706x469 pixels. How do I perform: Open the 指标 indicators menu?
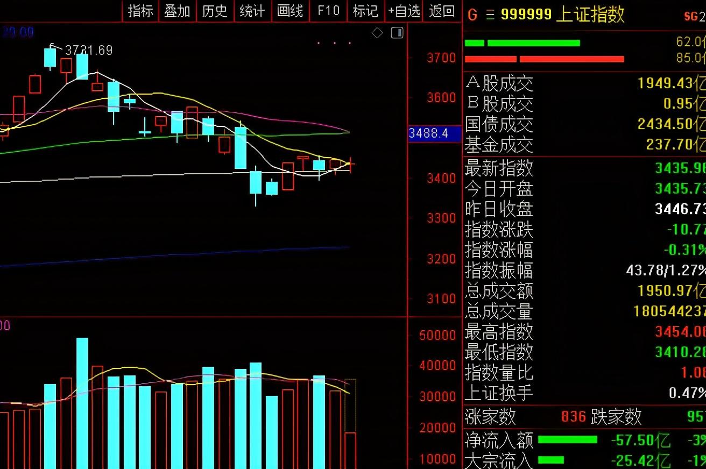tap(140, 11)
